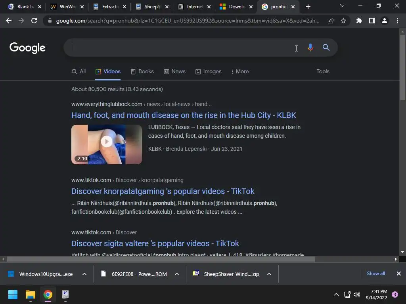Image resolution: width=406 pixels, height=304 pixels.
Task: Bookmark this page with the star icon
Action: 343,21
